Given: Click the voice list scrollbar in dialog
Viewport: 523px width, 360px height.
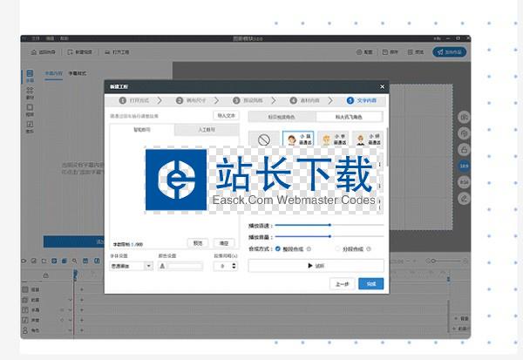Looking at the screenshot, I should coord(387,146).
